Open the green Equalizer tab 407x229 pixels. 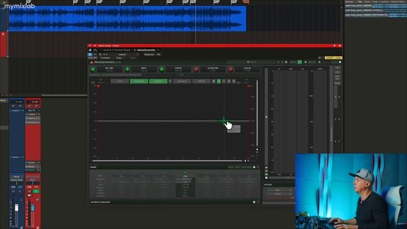(x=139, y=81)
